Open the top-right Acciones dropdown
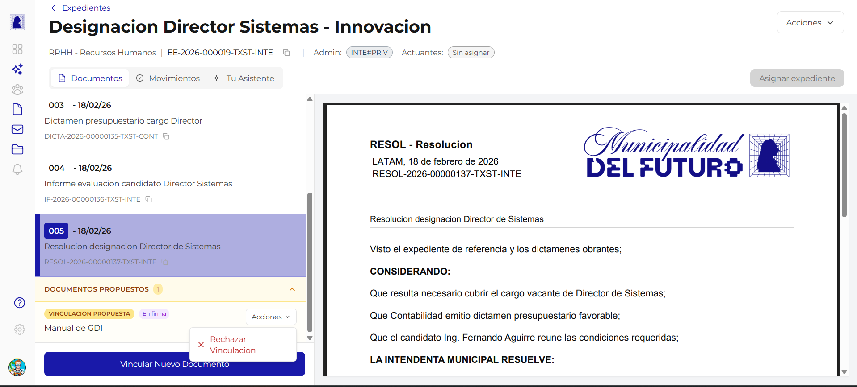Image resolution: width=857 pixels, height=387 pixels. 810,23
